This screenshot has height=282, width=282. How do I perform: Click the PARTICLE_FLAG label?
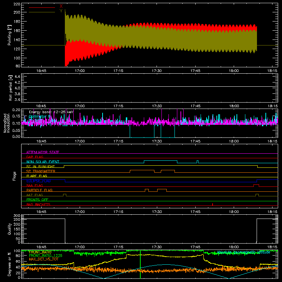(x=39, y=190)
